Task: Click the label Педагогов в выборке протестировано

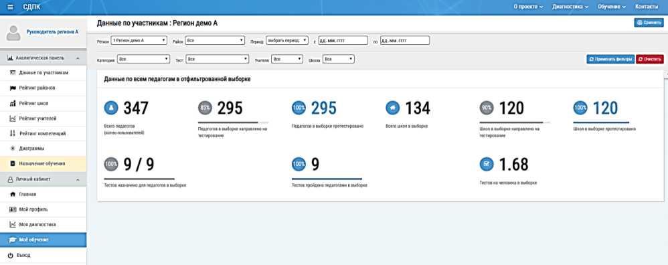Action: (x=327, y=126)
